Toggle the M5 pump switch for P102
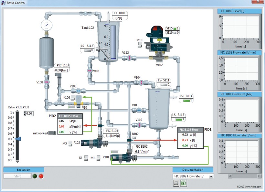The width and height of the screenshot is (265, 192). point(70,143)
